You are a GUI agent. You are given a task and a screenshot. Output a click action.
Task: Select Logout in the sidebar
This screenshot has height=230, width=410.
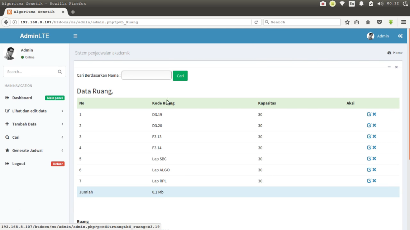(19, 164)
